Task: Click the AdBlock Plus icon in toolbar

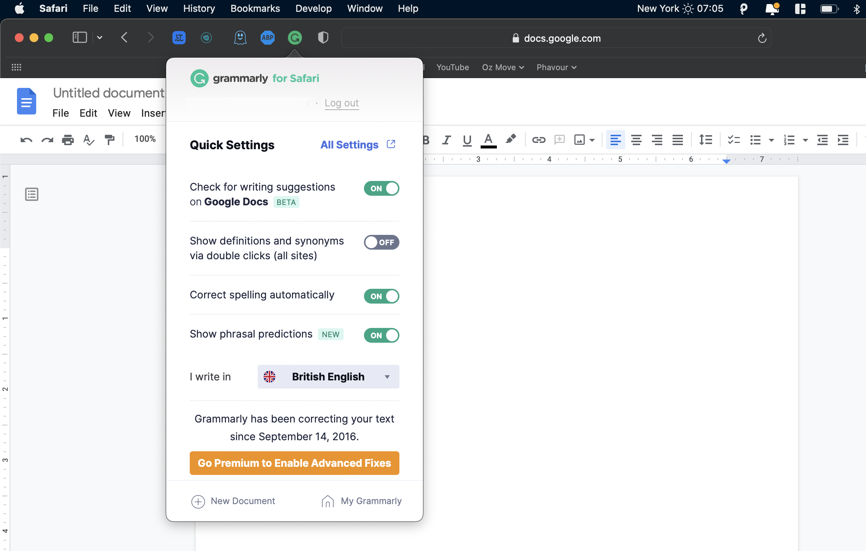Action: coord(268,38)
